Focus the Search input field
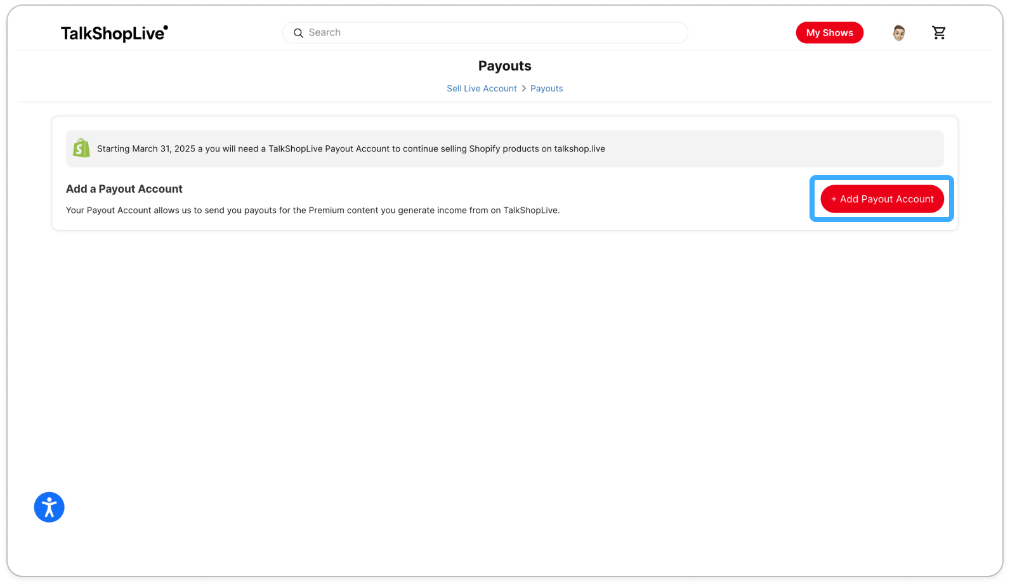The image size is (1010, 586). (485, 33)
